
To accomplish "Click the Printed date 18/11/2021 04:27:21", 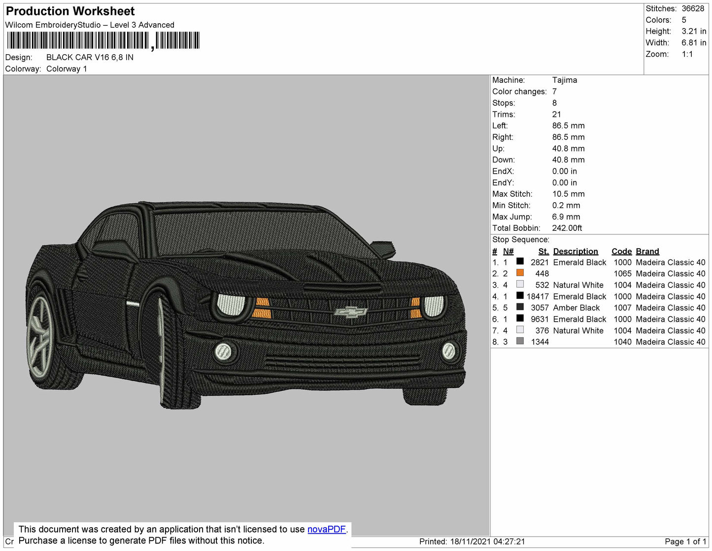I will pyautogui.click(x=487, y=542).
